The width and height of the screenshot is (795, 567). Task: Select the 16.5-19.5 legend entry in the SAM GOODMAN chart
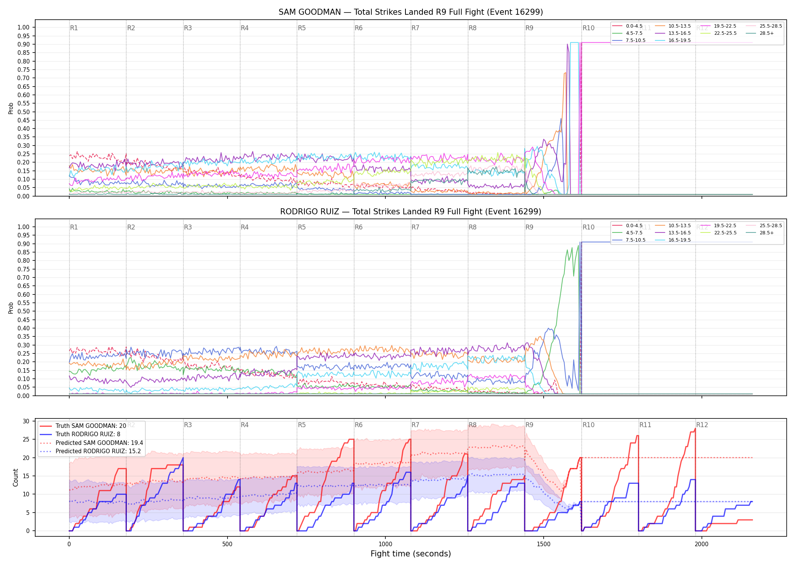(673, 40)
